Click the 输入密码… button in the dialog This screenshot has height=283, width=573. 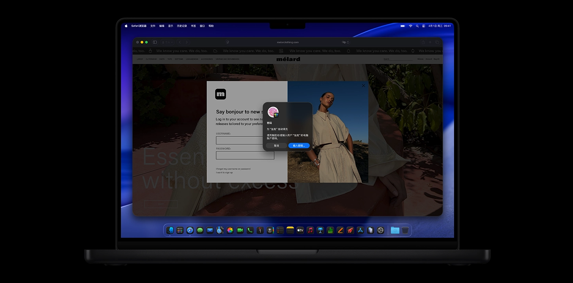coord(299,145)
